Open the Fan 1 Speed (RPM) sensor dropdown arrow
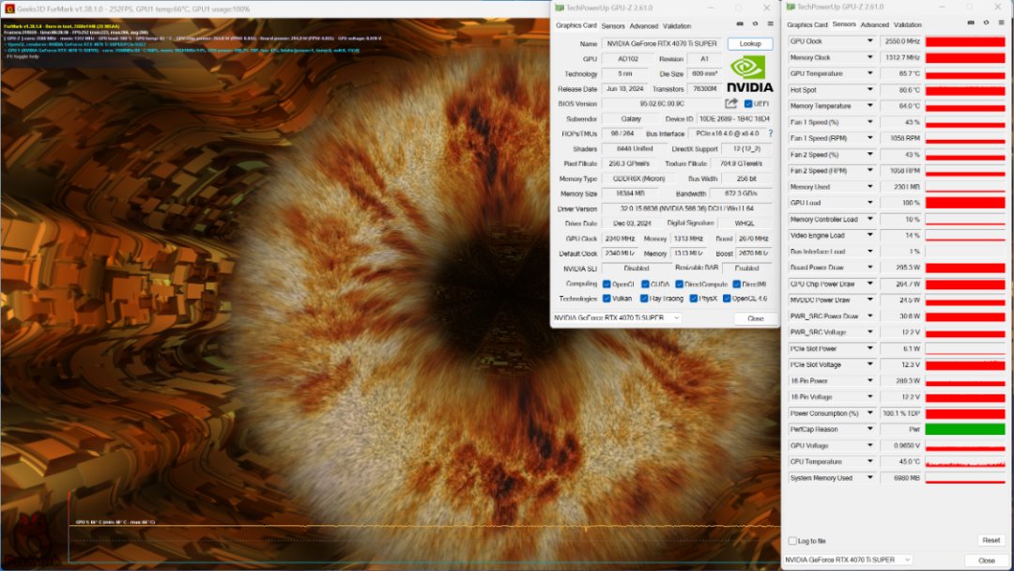Viewport: 1014px width, 571px height. (869, 138)
